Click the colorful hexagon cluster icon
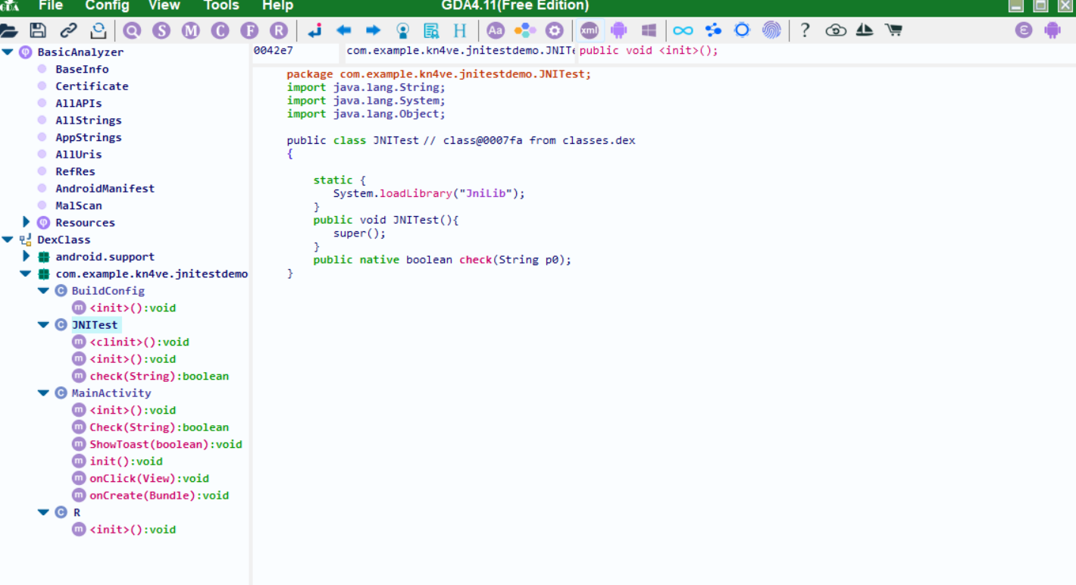1076x585 pixels. 525,30
